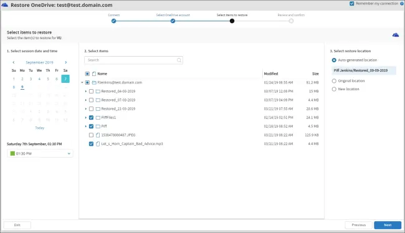
Task: Click the Next button
Action: pyautogui.click(x=388, y=226)
